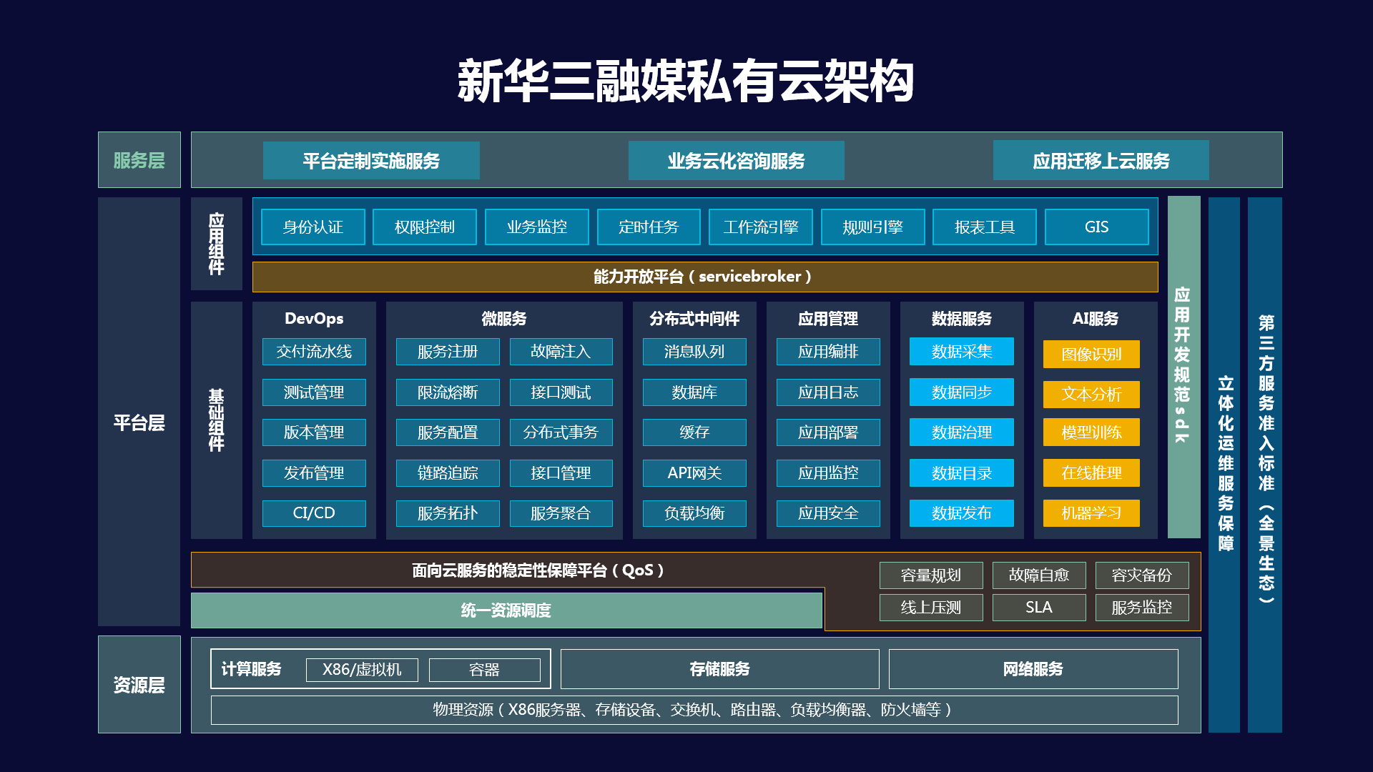
Task: Select 故障注入 in 微服务
Action: pos(561,352)
